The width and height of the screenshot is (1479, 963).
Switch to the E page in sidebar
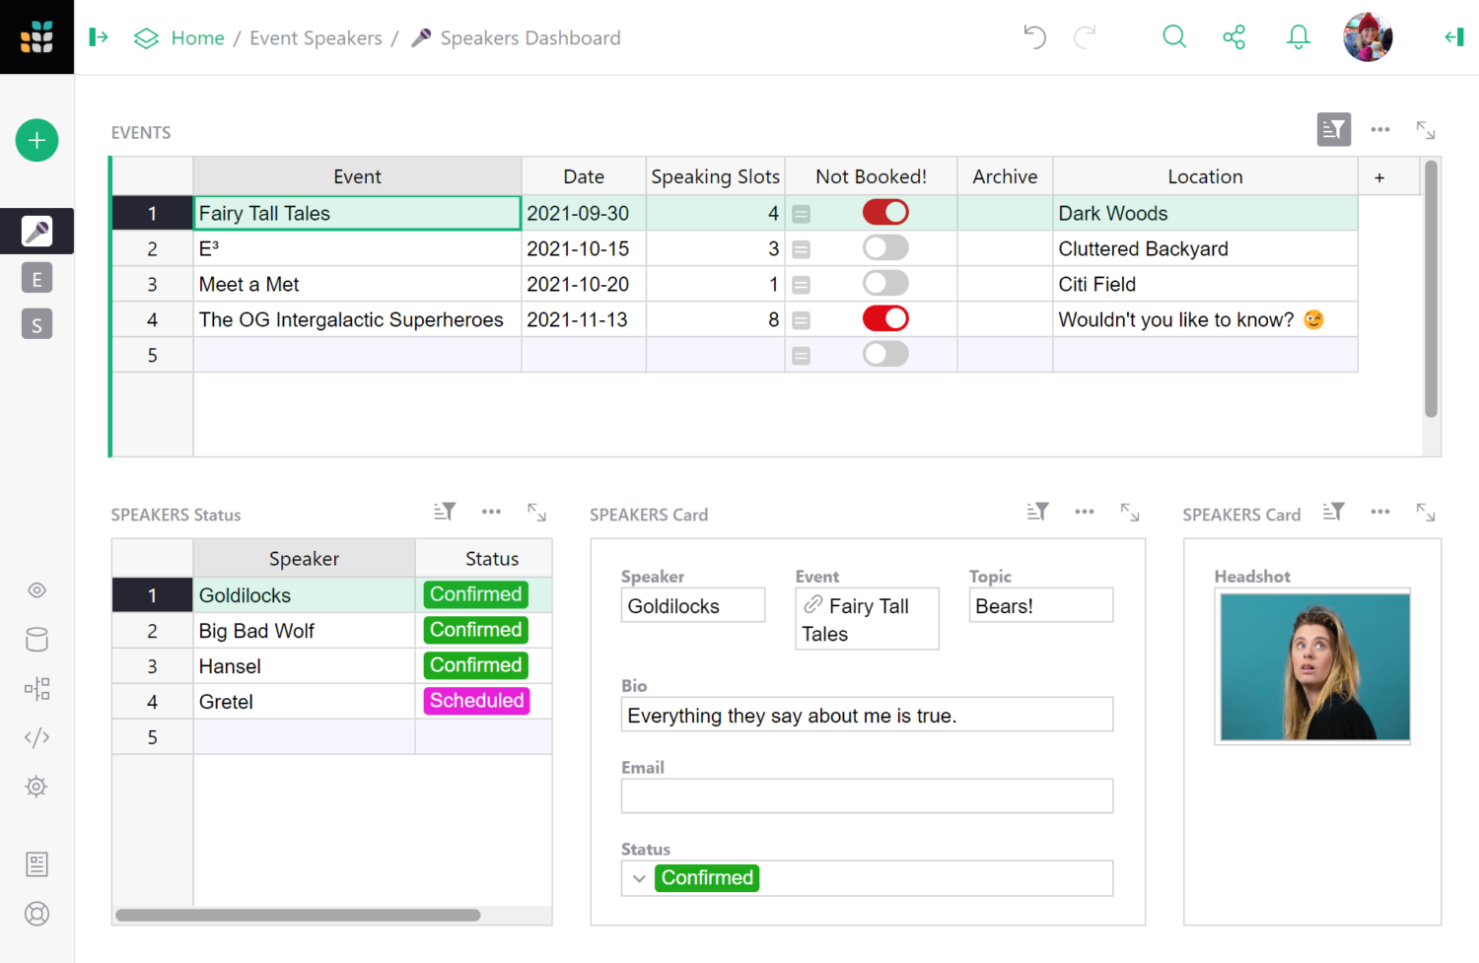(x=36, y=279)
